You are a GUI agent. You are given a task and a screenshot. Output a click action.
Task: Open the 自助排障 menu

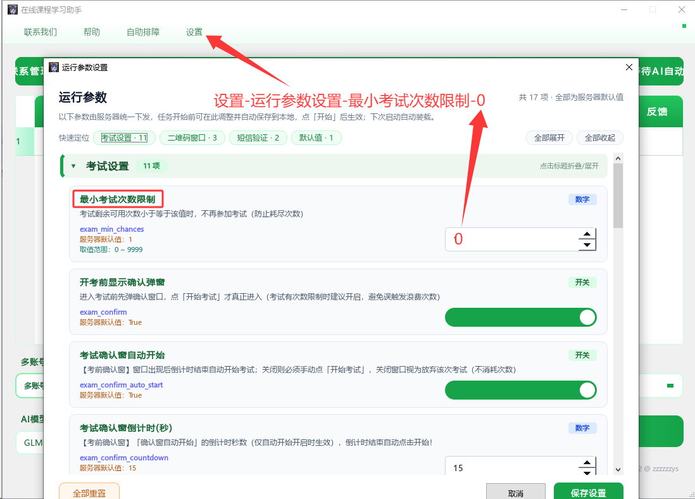(142, 32)
